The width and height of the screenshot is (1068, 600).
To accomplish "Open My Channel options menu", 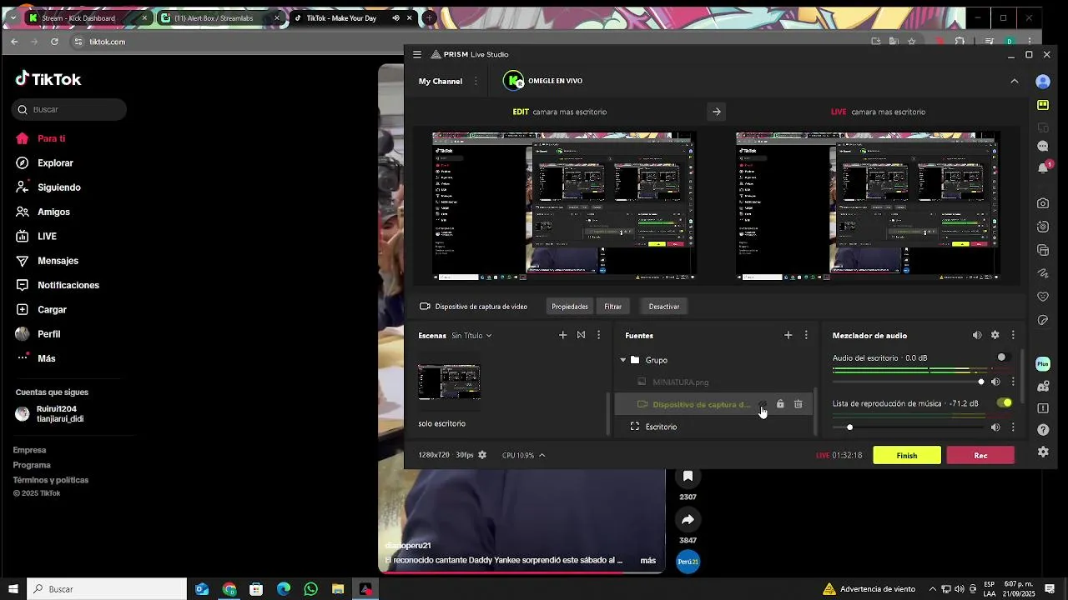I will (x=476, y=82).
